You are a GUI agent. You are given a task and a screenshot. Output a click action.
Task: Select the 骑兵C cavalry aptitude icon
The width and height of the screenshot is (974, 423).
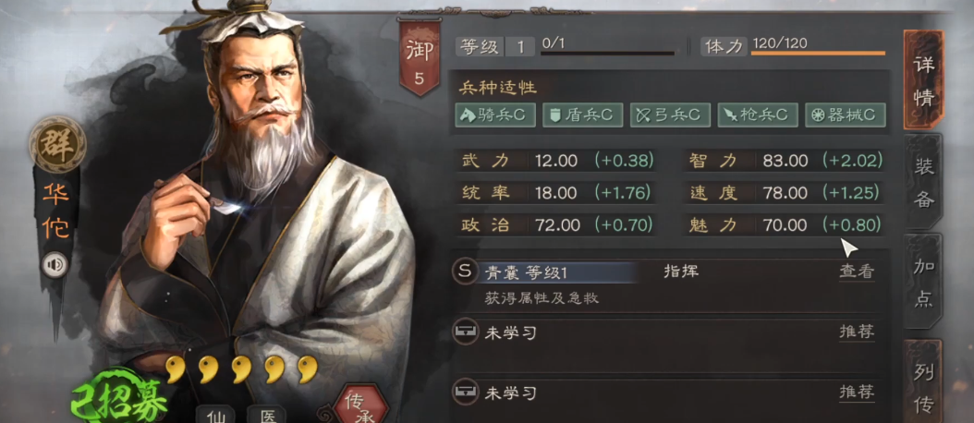(495, 115)
